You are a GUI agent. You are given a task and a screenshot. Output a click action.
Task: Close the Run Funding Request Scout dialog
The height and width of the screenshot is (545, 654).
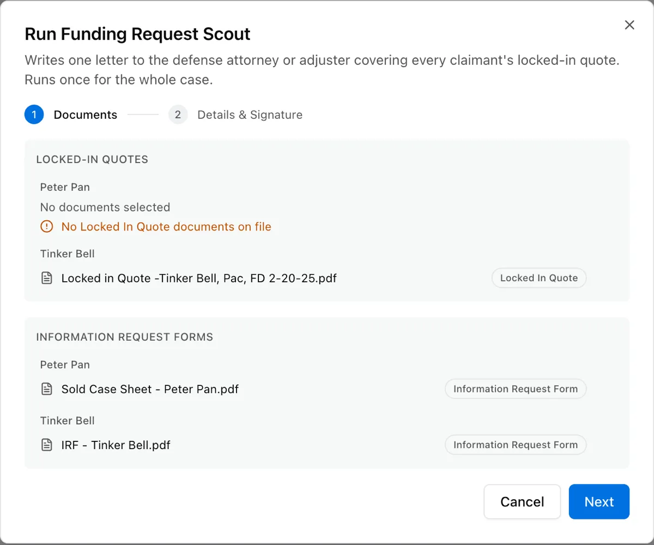(x=629, y=25)
